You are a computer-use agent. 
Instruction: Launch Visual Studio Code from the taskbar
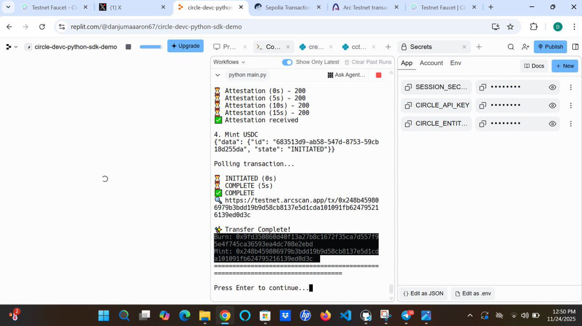[x=345, y=315]
